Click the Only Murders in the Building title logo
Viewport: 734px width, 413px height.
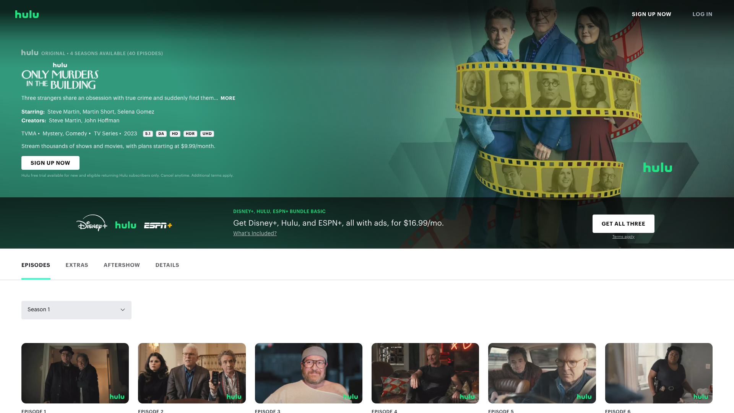pos(60,76)
